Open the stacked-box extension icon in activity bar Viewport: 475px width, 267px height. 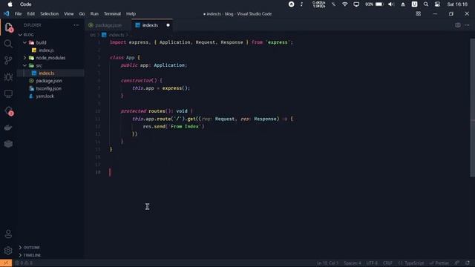[8, 143]
